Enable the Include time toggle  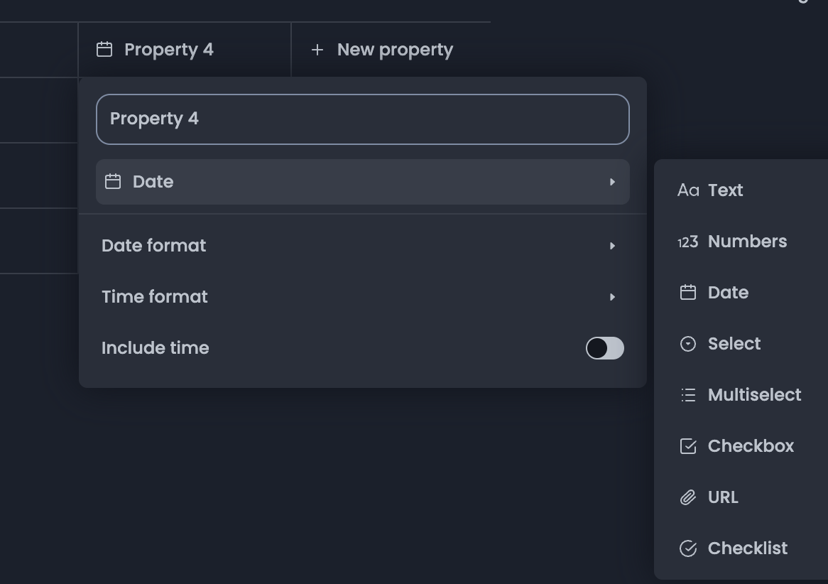point(604,348)
